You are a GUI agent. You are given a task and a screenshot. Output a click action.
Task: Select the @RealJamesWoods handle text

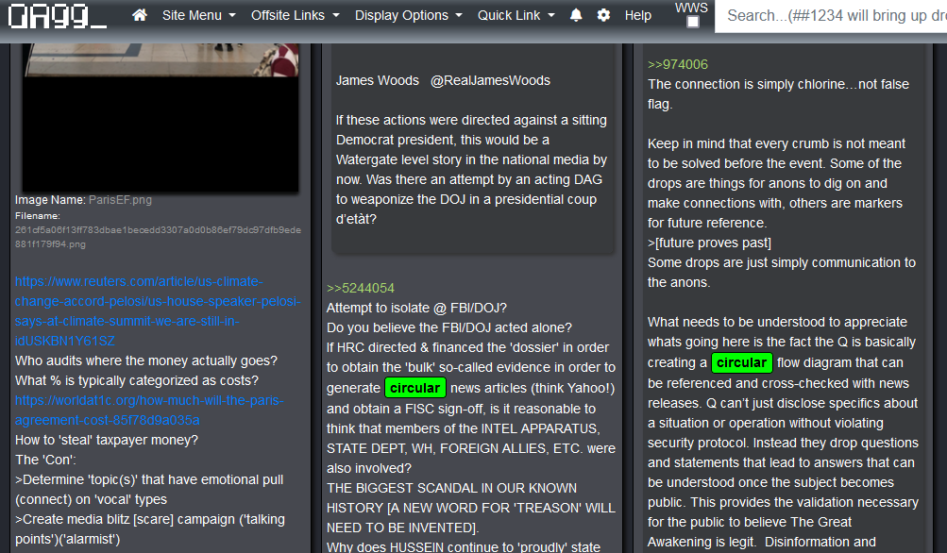pyautogui.click(x=490, y=80)
